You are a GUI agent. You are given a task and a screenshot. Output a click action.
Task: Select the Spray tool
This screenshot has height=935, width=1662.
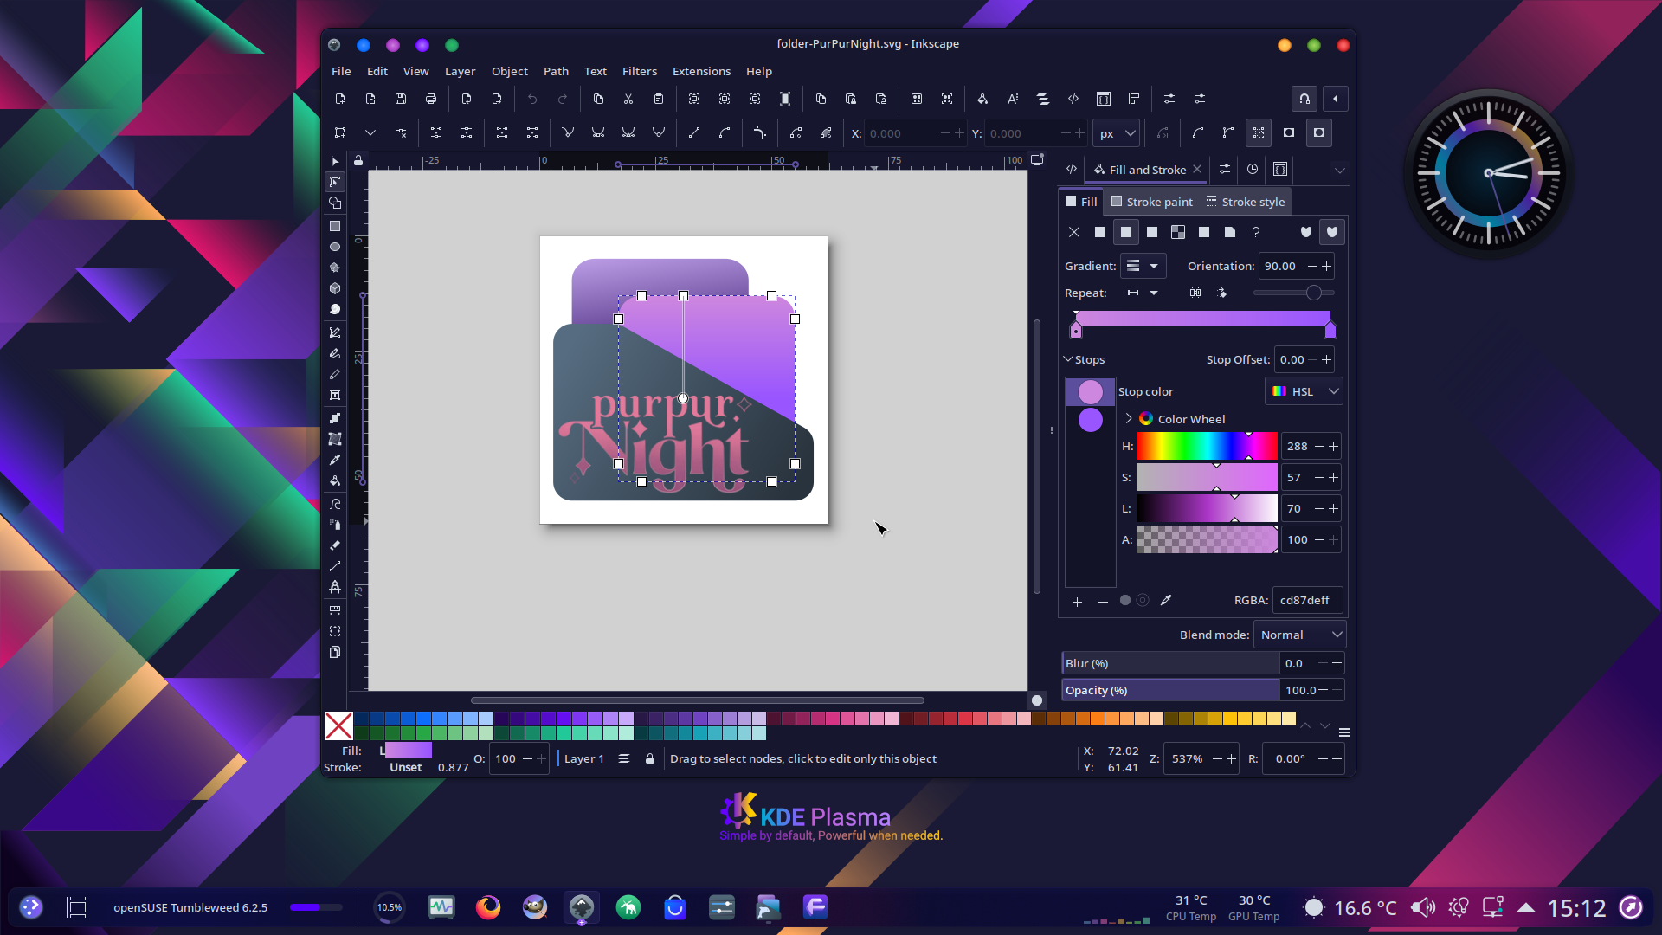coord(335,525)
